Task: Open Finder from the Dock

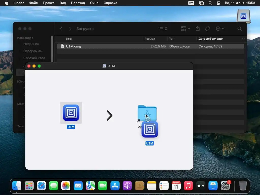Action: point(17,186)
